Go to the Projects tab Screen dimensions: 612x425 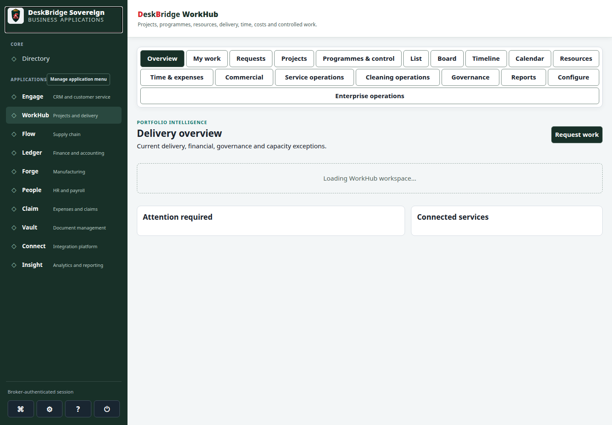294,59
